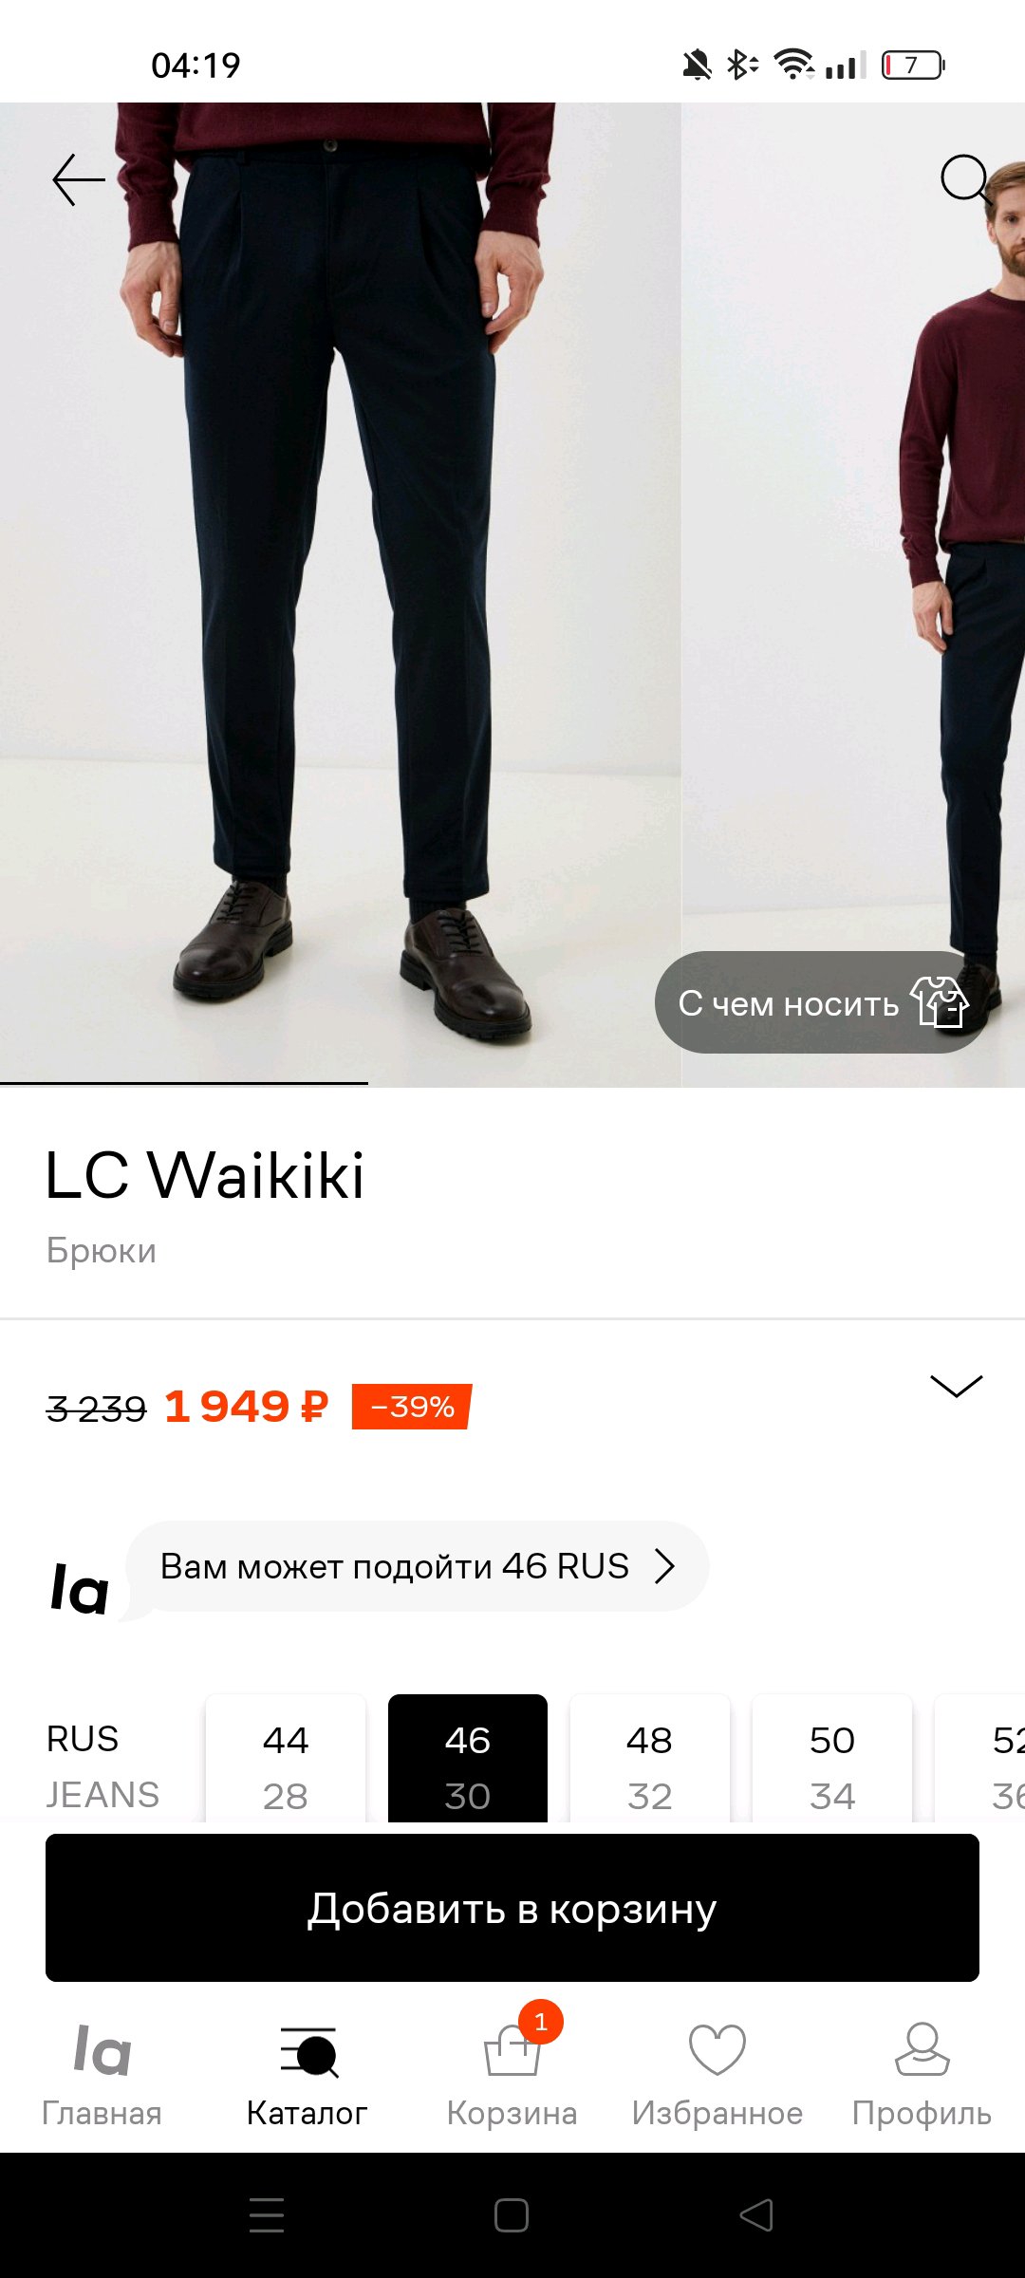Select size 44 RUS
This screenshot has width=1025, height=2278.
coord(286,1759)
